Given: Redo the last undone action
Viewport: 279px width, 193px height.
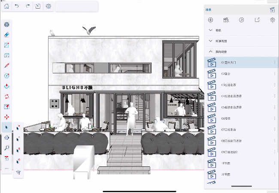Looking at the screenshot, I should point(28,6).
